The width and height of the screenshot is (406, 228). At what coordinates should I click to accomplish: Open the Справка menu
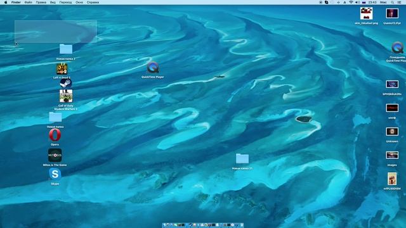pyautogui.click(x=93, y=3)
